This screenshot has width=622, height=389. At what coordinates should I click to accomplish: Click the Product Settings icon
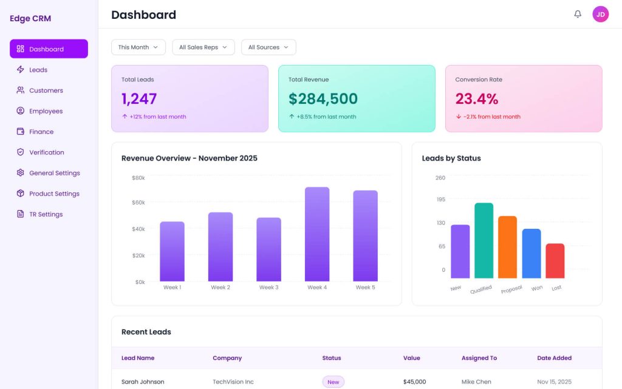[x=19, y=193]
